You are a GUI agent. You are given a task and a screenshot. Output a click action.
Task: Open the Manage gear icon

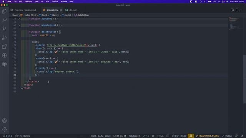point(4,130)
